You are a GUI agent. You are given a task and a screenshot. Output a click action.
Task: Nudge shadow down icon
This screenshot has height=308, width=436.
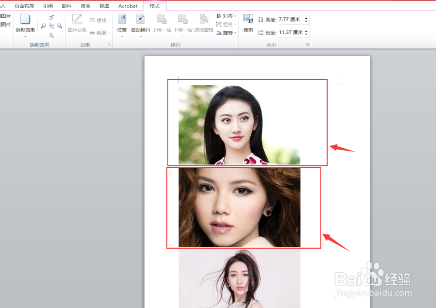click(51, 35)
